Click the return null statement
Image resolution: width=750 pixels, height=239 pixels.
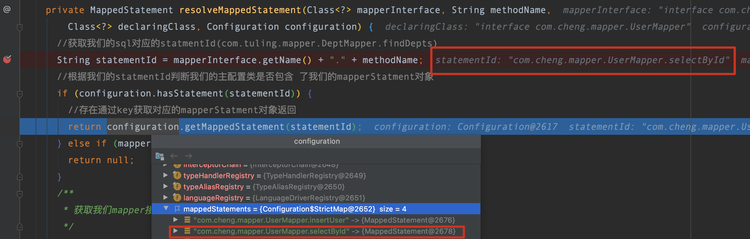click(x=101, y=160)
